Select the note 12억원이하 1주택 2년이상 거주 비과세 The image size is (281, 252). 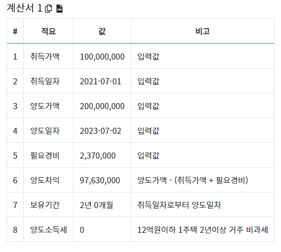coord(203,230)
